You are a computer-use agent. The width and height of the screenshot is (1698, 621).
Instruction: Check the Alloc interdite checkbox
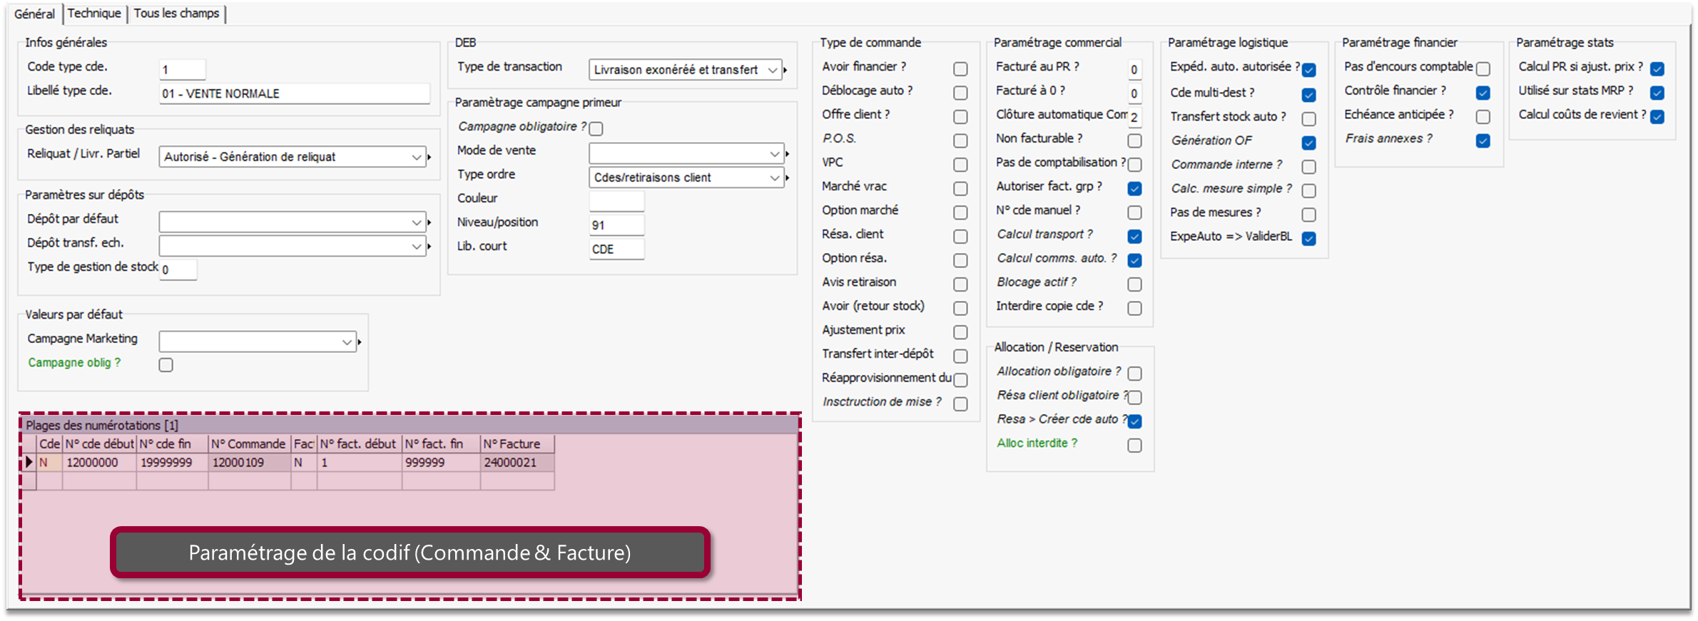[1134, 446]
